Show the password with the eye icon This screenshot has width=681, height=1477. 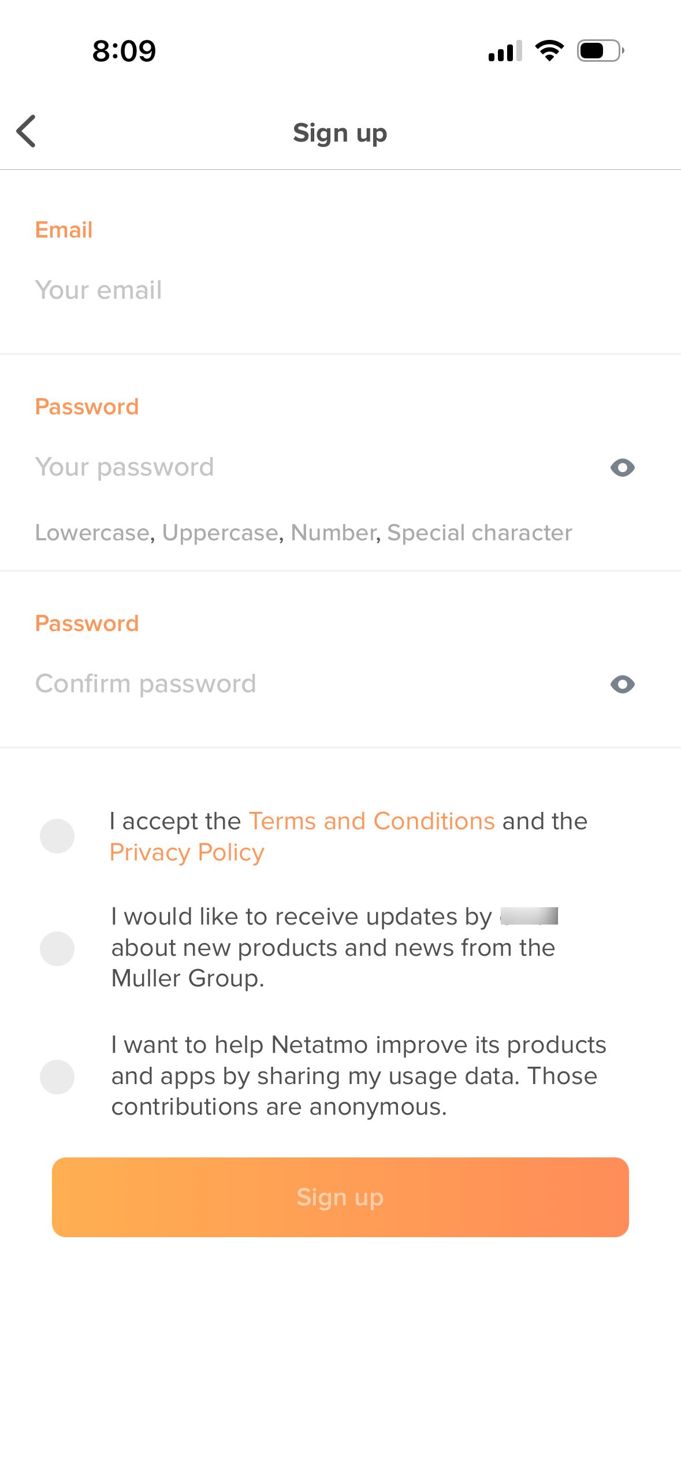pyautogui.click(x=622, y=467)
